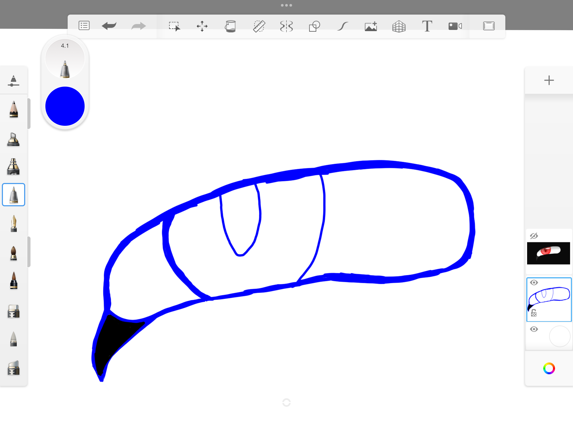Select the smooth stroke tool
Viewport: 573px width, 429px height.
(342, 26)
